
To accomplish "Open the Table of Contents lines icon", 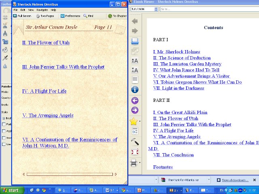I will coord(135,80).
